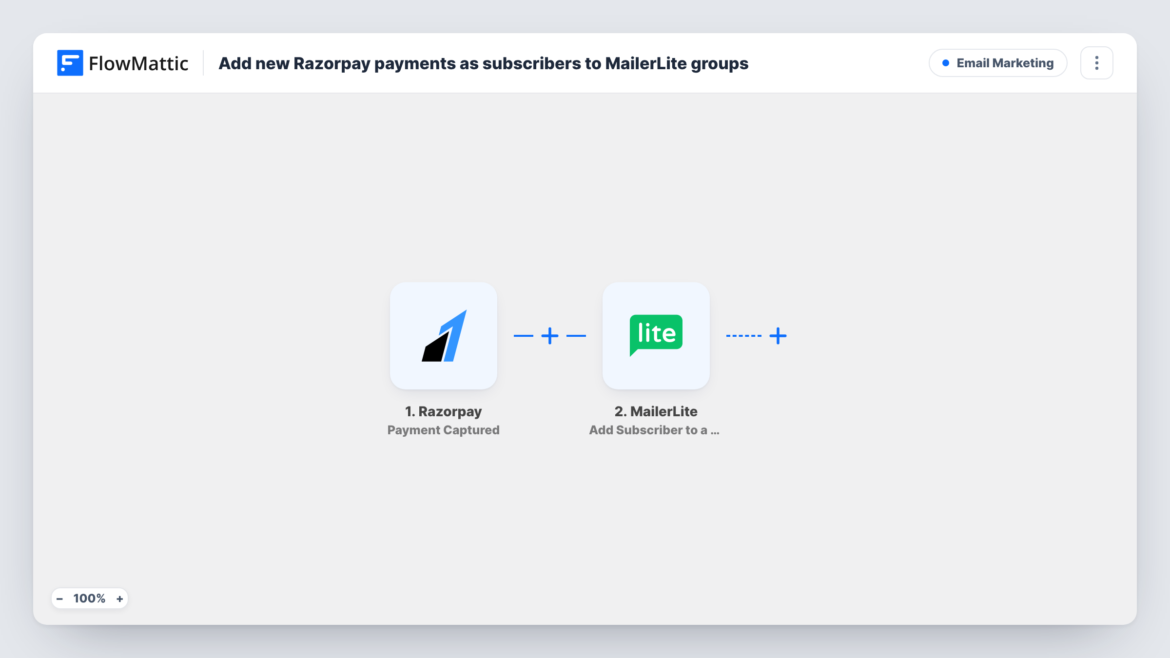Zoom out with the minus button
The height and width of the screenshot is (658, 1170).
pyautogui.click(x=59, y=599)
